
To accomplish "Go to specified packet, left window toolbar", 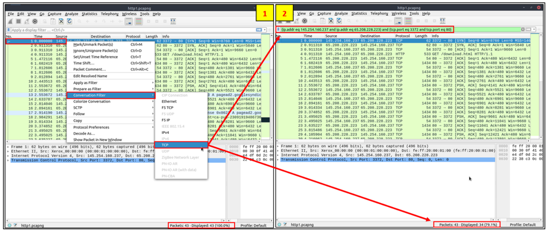I will tap(104, 21).
